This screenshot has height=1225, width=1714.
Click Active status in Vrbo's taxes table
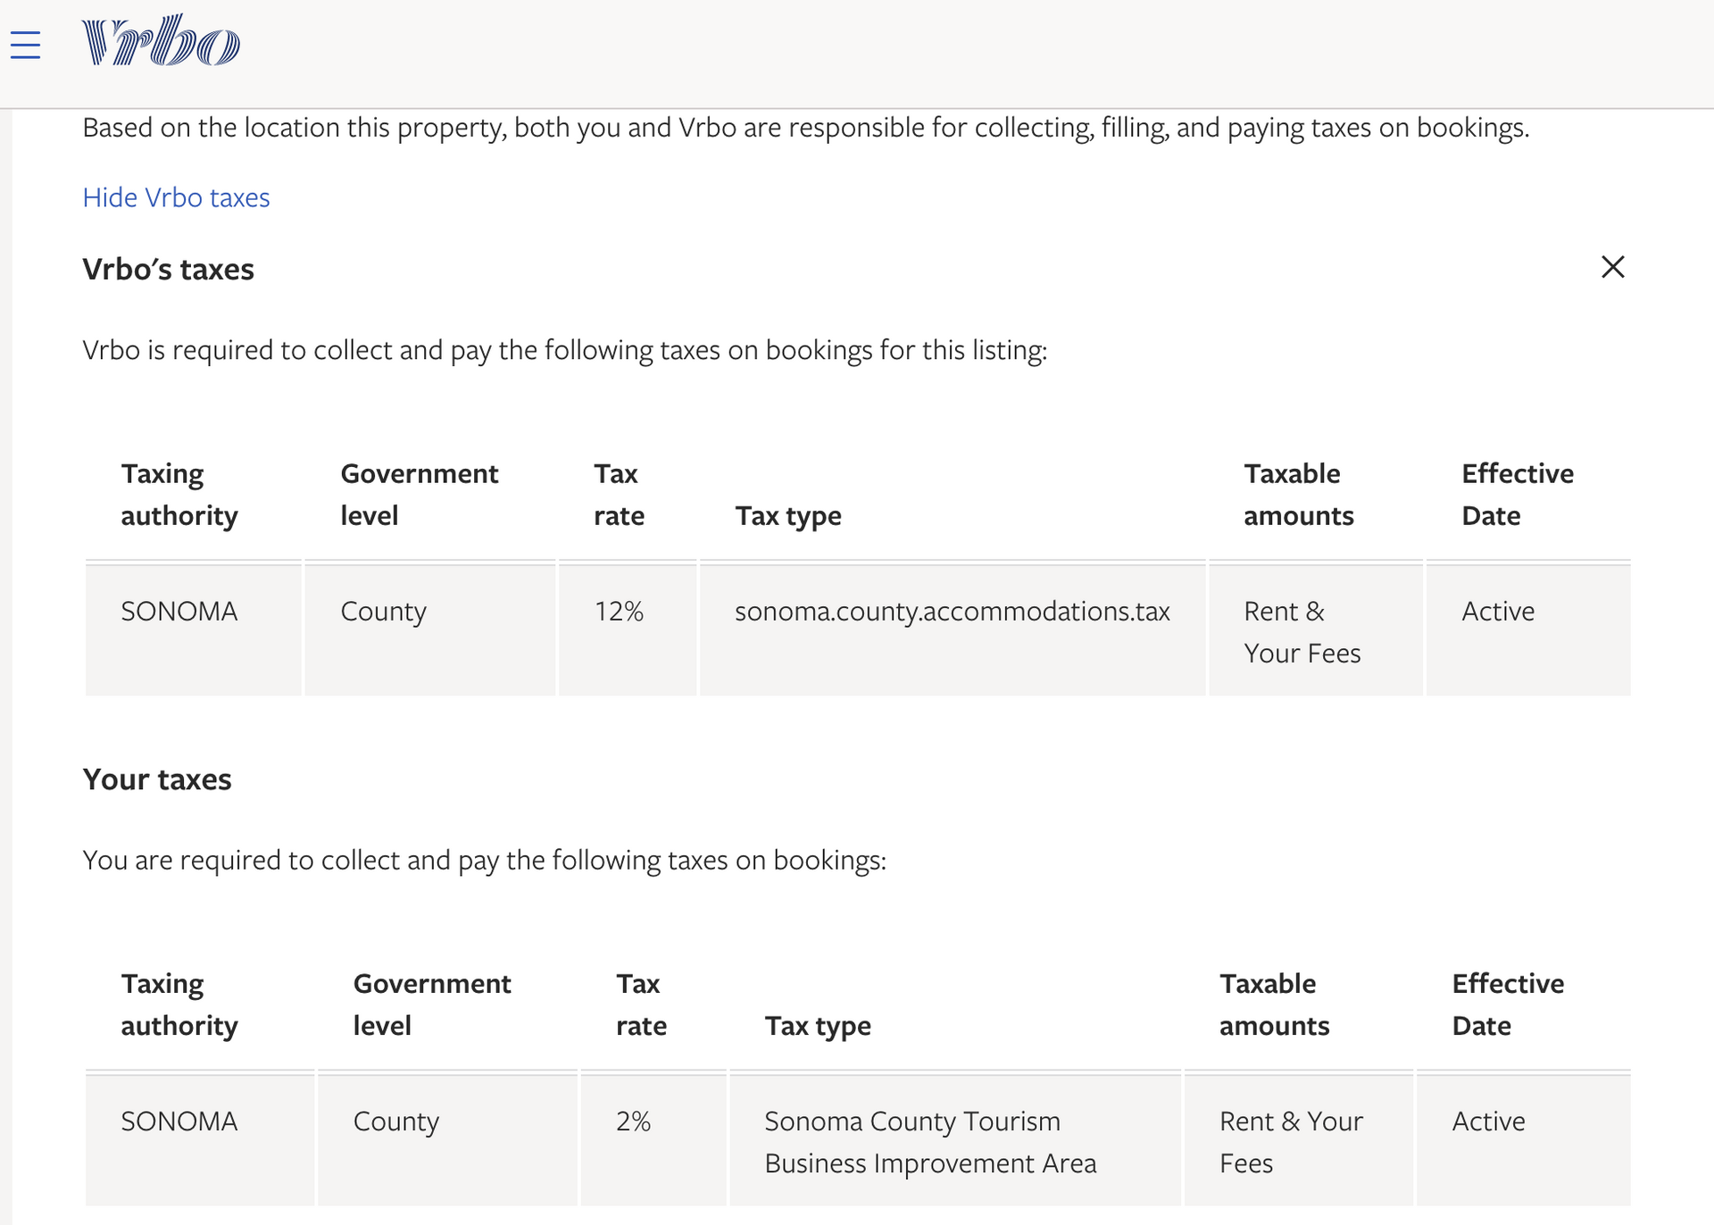tap(1498, 612)
